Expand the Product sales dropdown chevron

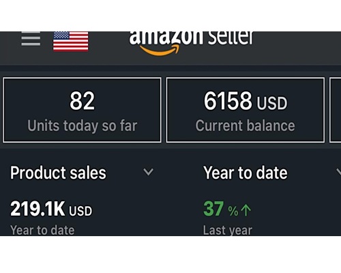(148, 172)
